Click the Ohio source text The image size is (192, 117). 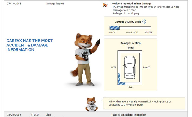coord(48,115)
